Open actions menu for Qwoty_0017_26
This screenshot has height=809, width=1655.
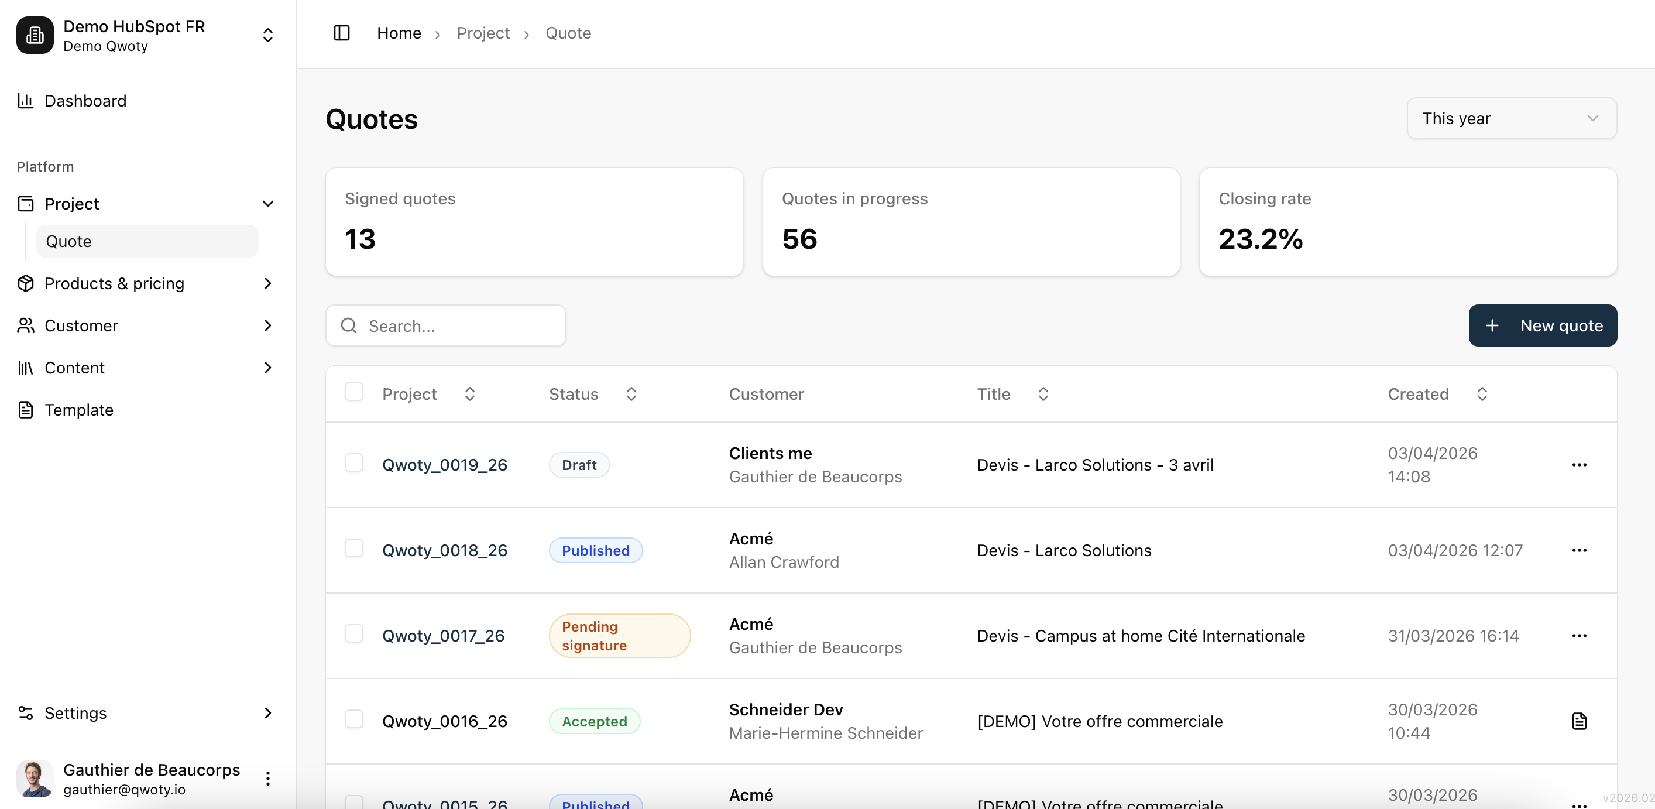[x=1579, y=636]
